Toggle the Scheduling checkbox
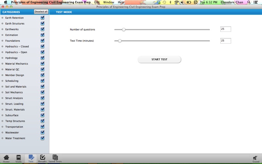262x164 pixels. (x=43, y=81)
